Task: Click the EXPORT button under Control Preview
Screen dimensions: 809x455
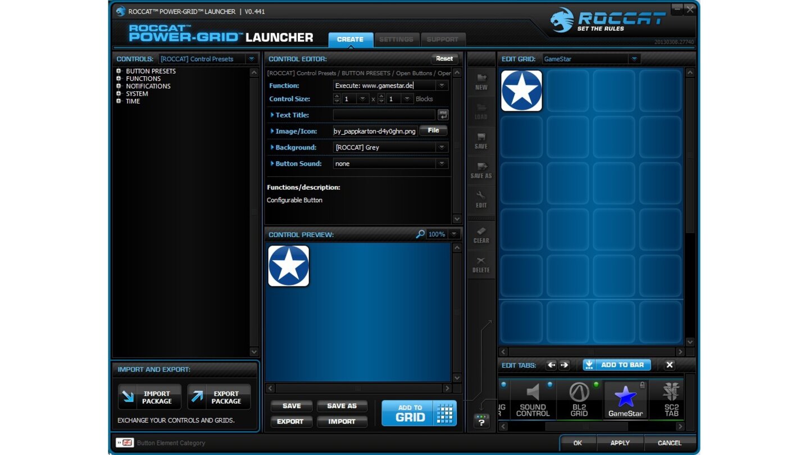Action: click(x=290, y=421)
